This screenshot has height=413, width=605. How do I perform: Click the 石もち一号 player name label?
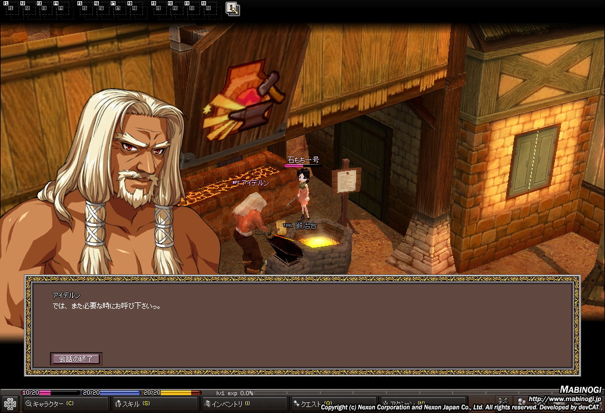click(x=303, y=159)
